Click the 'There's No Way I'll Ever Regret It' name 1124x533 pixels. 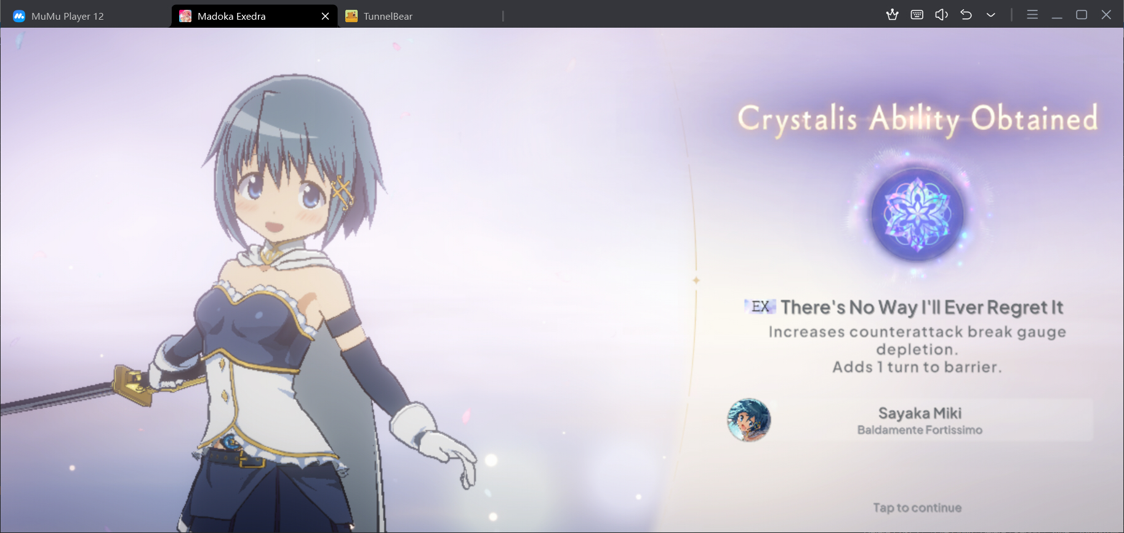[x=922, y=307]
